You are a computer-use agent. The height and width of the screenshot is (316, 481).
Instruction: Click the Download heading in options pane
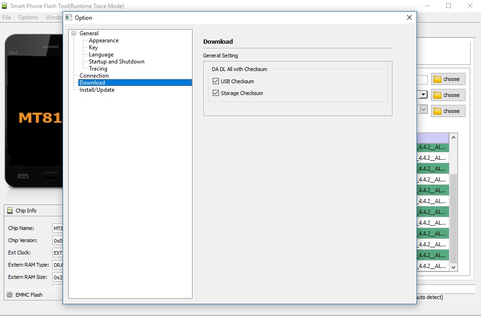coord(218,41)
